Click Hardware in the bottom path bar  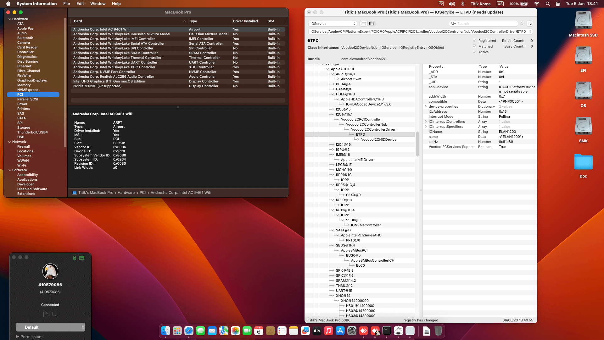(x=126, y=193)
